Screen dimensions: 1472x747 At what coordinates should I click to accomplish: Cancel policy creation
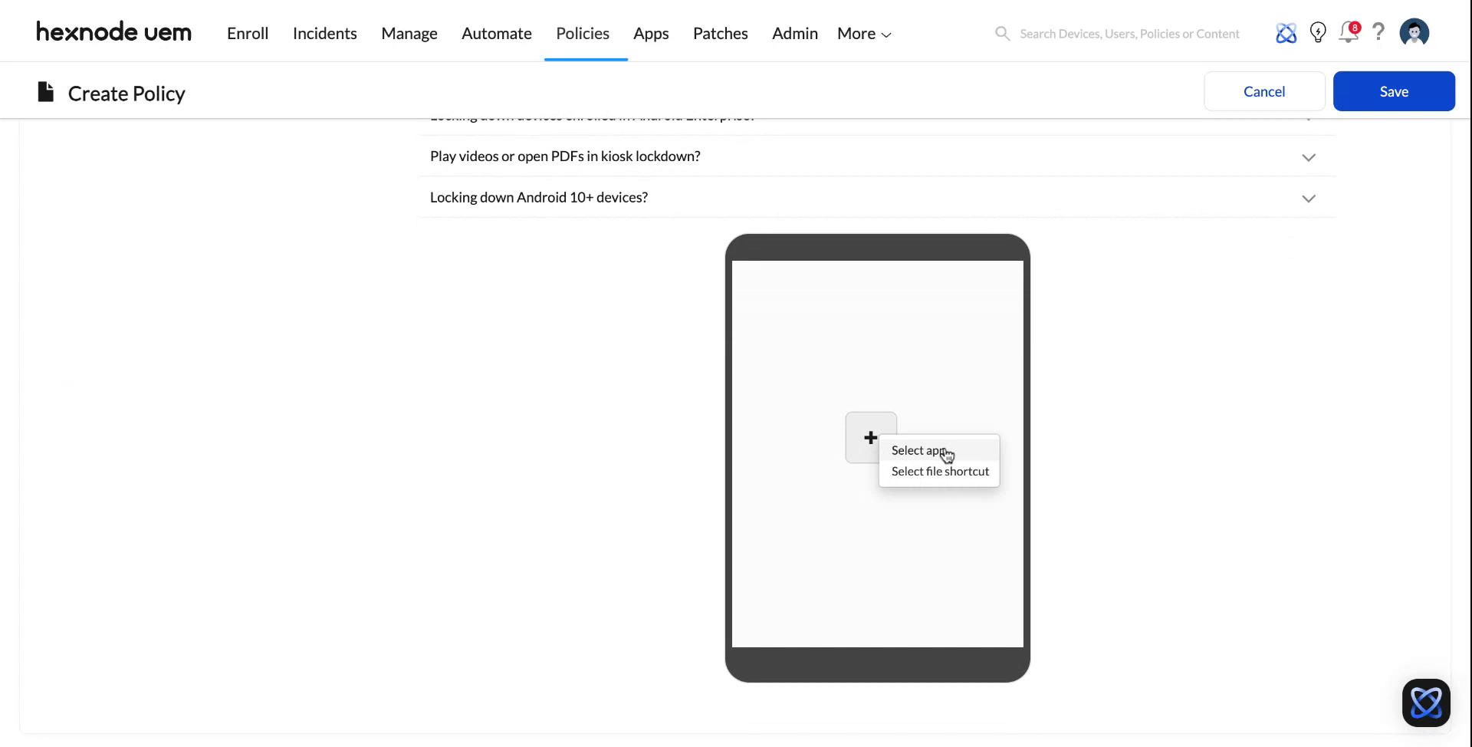[1263, 91]
